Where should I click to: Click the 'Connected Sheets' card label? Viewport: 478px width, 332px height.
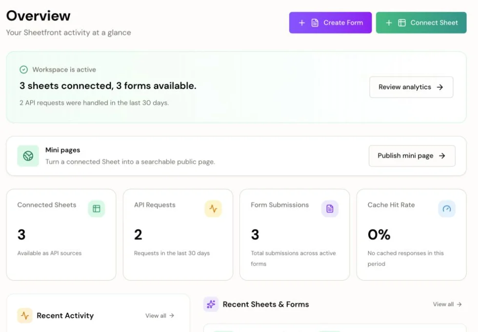47,205
